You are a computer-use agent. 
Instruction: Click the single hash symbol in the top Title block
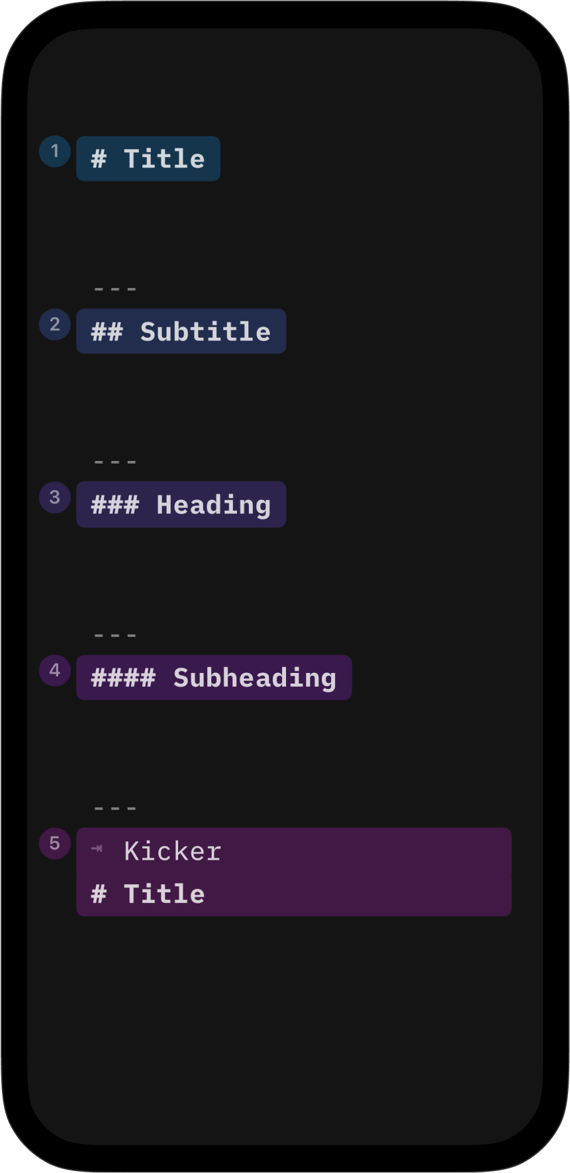(x=99, y=159)
